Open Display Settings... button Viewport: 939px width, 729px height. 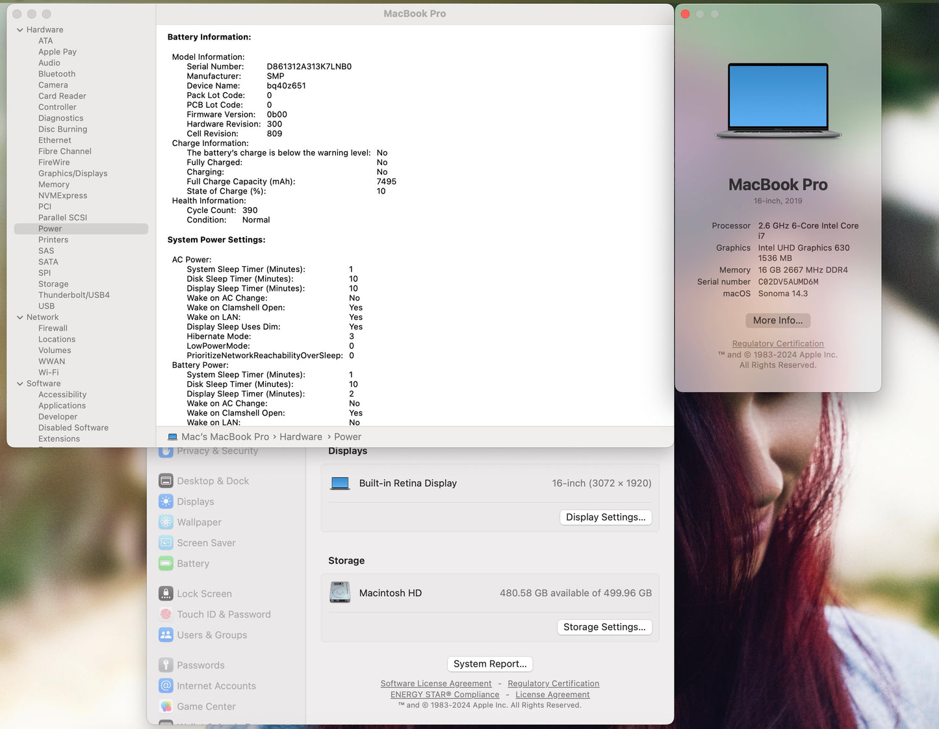point(605,517)
